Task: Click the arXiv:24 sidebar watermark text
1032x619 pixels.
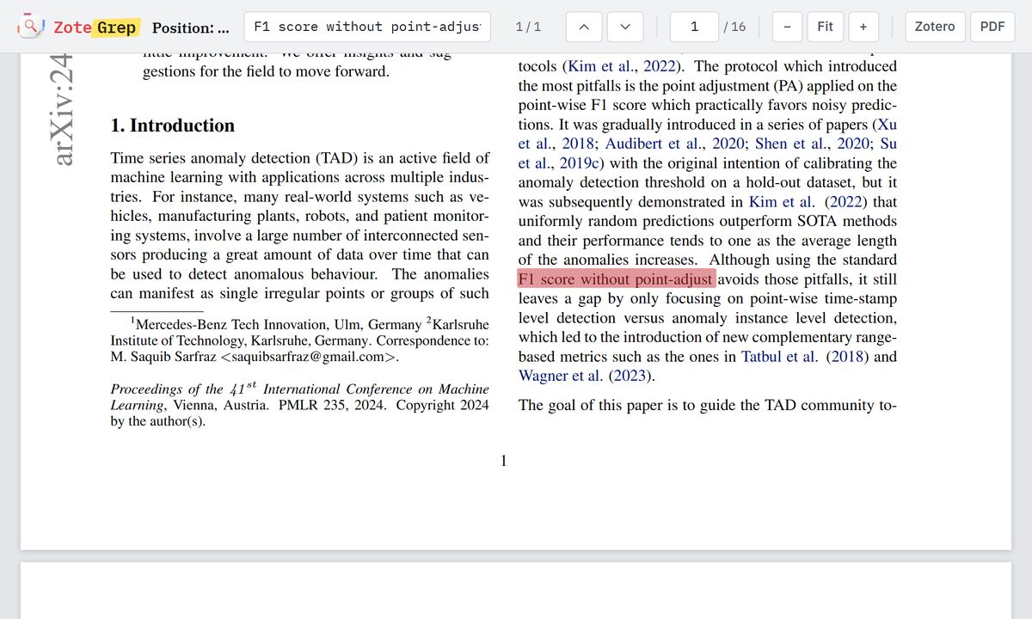Action: (x=63, y=111)
